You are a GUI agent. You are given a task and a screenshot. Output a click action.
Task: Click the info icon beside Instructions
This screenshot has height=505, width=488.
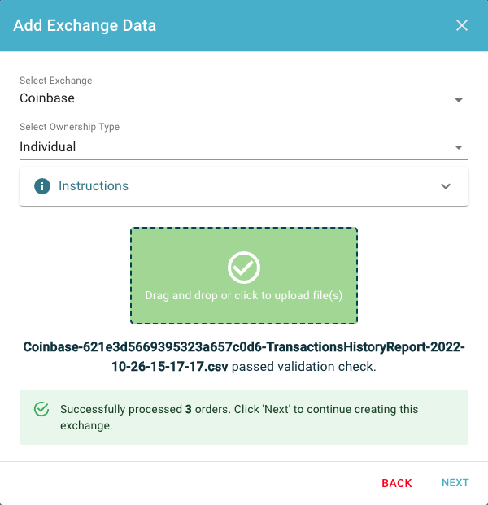[42, 186]
